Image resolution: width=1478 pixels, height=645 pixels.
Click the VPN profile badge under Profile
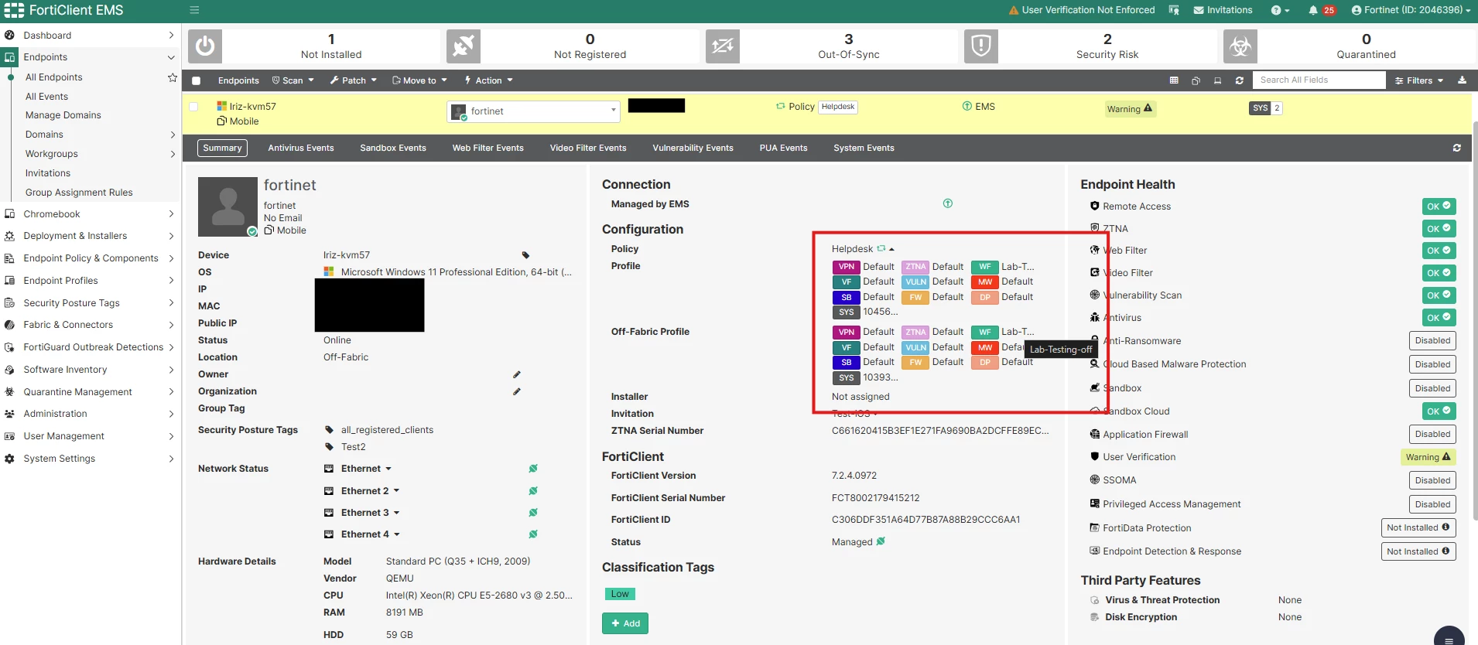point(847,267)
